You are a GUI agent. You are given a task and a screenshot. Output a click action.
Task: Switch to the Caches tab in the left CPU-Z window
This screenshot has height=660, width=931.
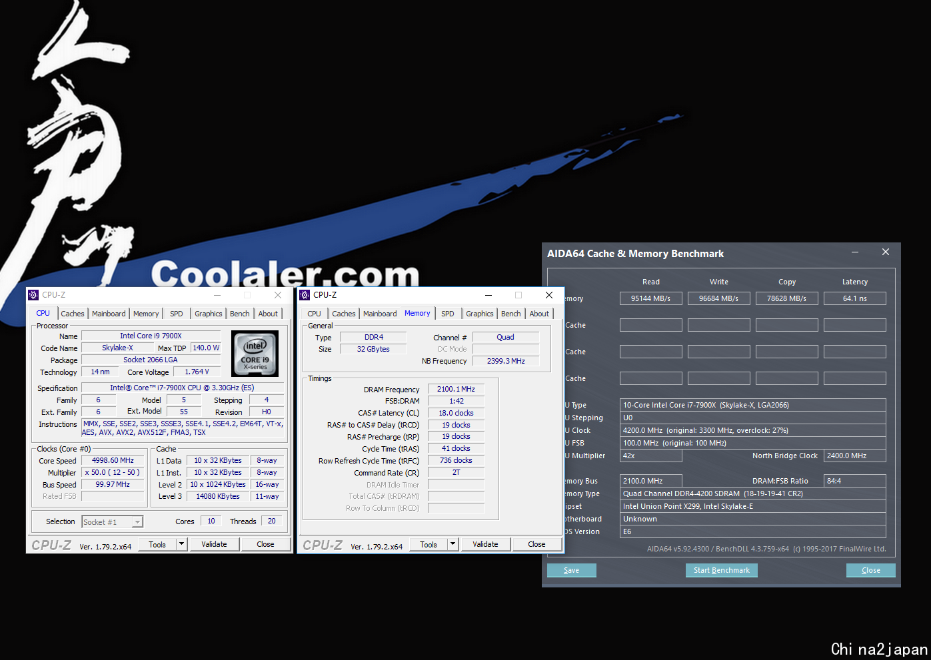point(73,314)
